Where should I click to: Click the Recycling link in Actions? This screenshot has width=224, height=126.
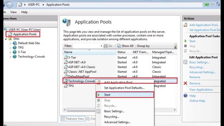pos(197,67)
